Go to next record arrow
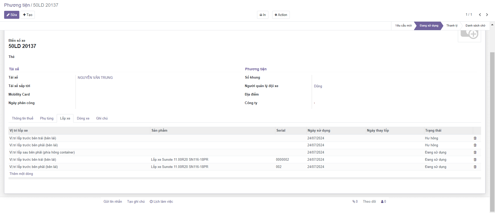This screenshot has width=495, height=213. [487, 15]
